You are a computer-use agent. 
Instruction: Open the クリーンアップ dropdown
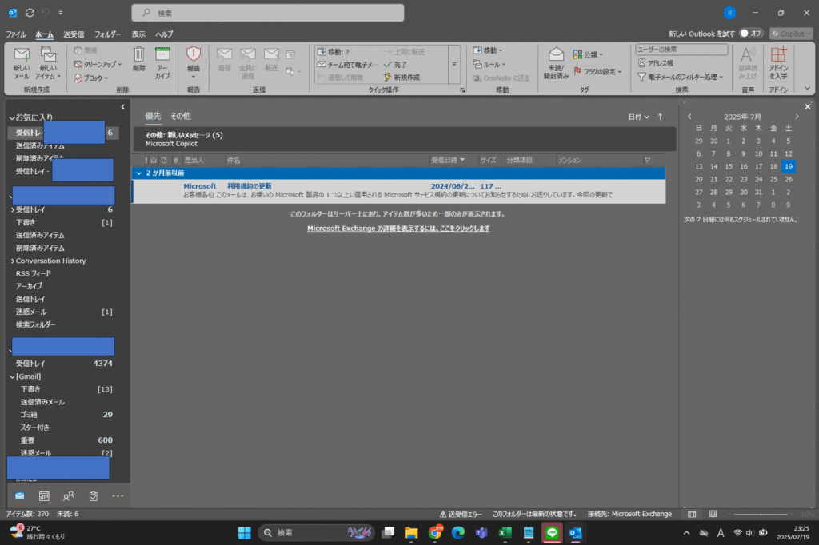(x=98, y=64)
